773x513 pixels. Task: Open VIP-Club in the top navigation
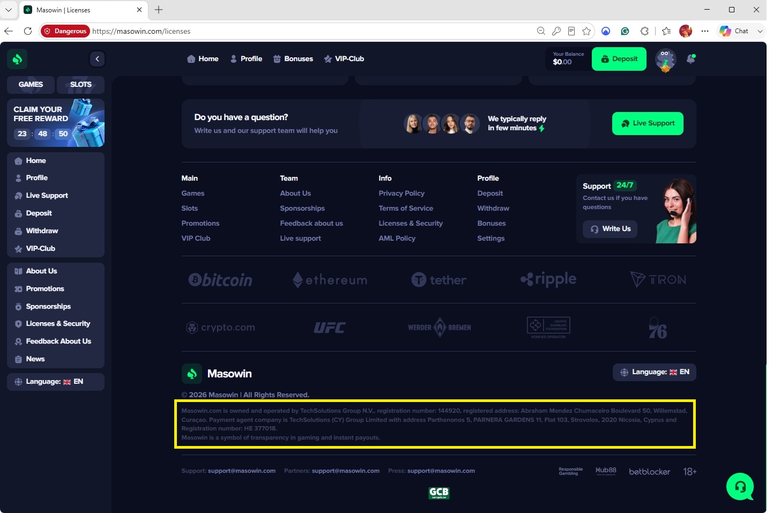pyautogui.click(x=344, y=59)
